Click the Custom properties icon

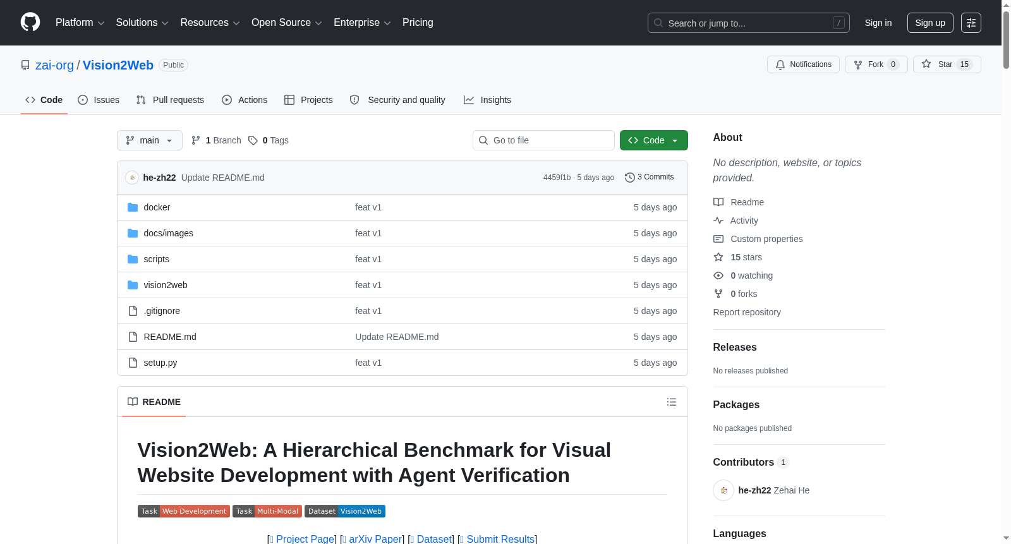(718, 239)
